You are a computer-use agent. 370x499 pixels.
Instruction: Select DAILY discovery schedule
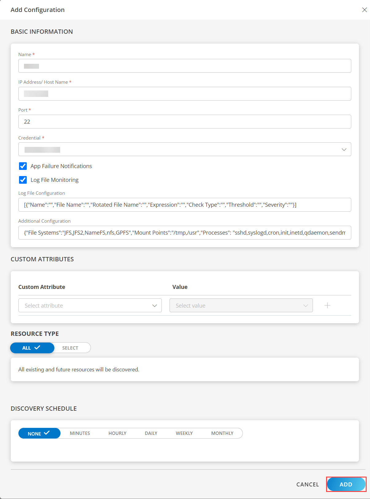click(x=151, y=433)
